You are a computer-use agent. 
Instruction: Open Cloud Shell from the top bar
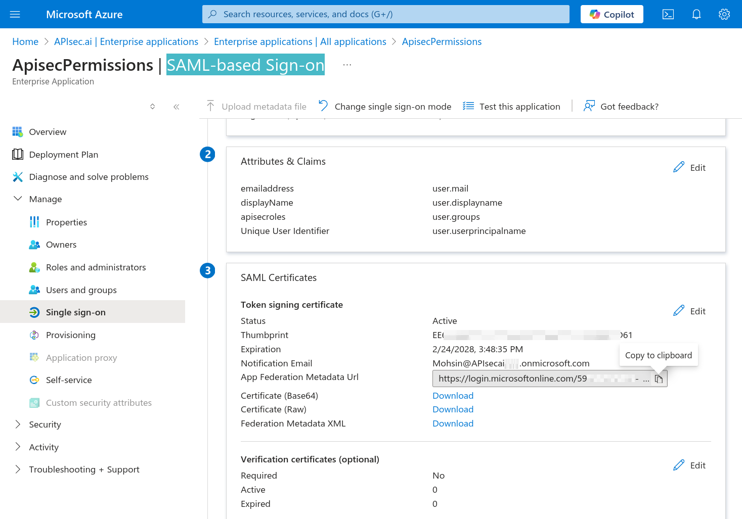668,14
